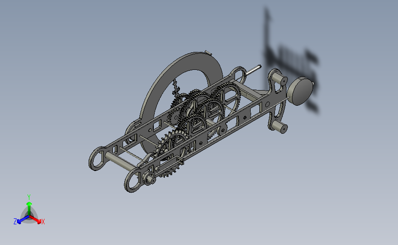Screen dimensions: 398x245
Task: Click the blue Z axis of the triad
Action: click(22, 220)
